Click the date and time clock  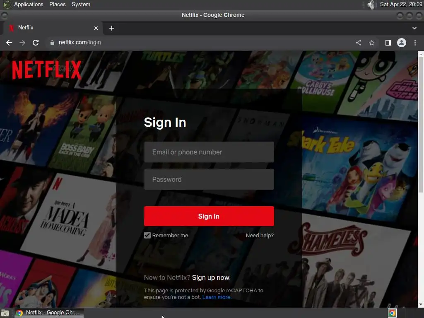(401, 4)
